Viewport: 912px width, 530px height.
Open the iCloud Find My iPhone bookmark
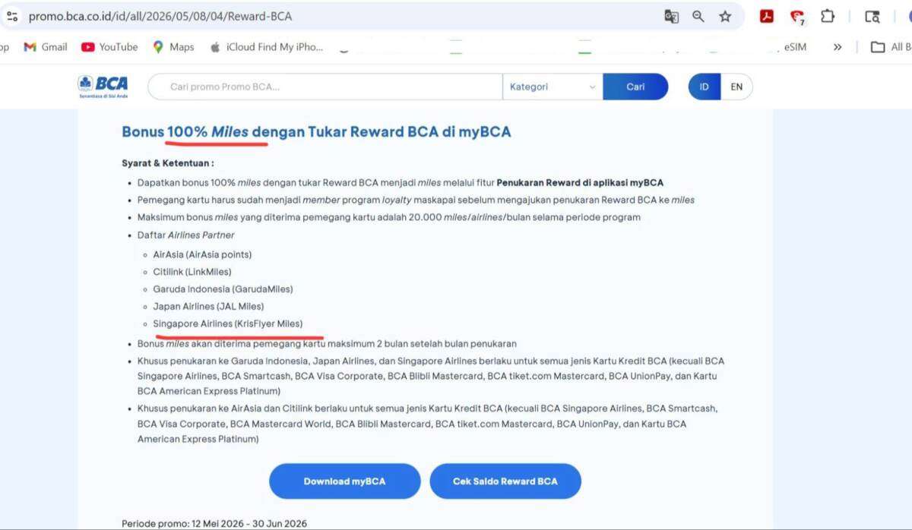point(266,47)
